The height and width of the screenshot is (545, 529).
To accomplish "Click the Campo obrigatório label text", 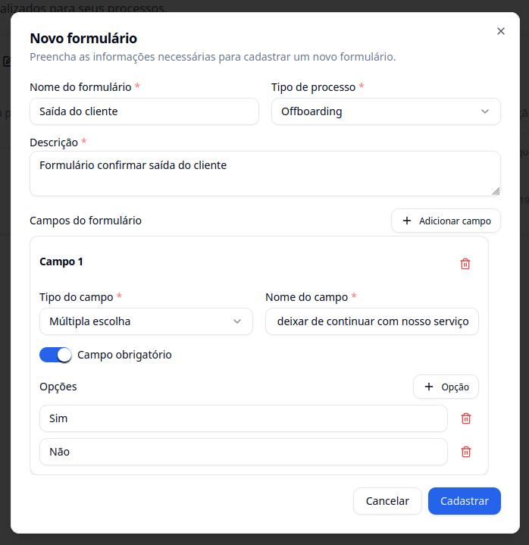I will point(124,355).
